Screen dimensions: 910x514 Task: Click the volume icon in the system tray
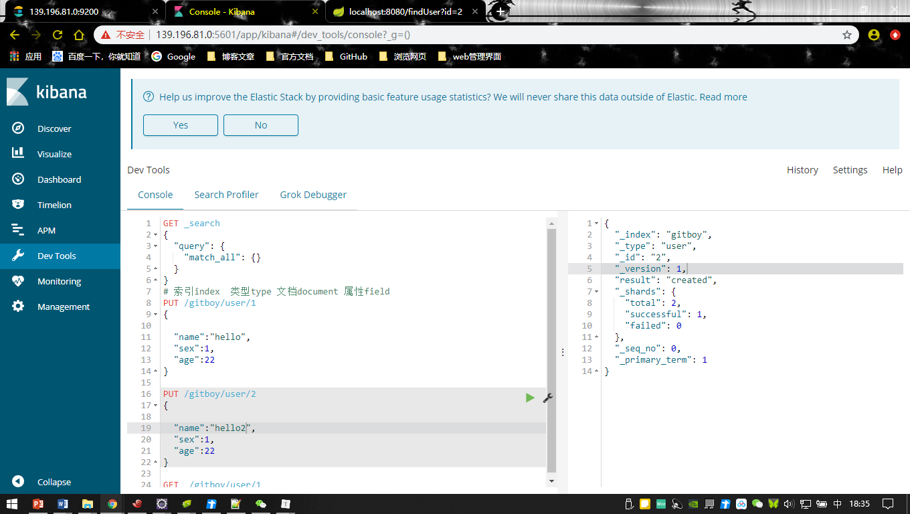790,503
